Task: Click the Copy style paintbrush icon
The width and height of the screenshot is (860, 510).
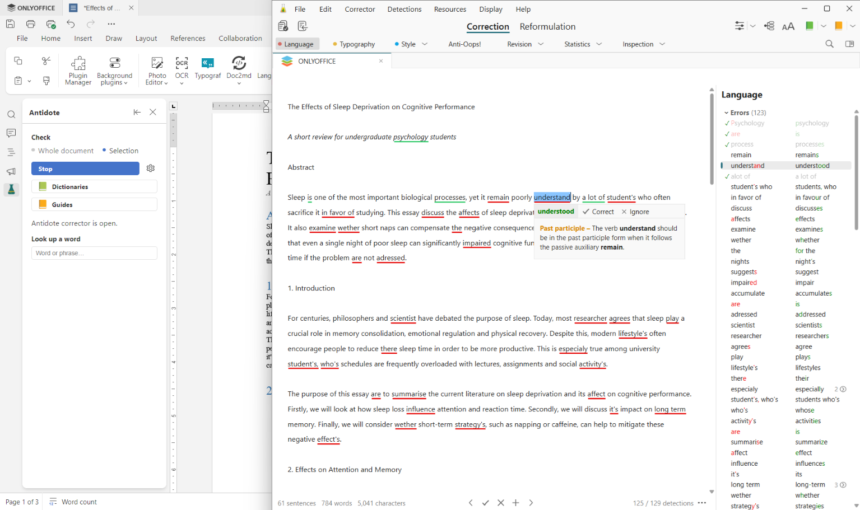Action: coord(47,81)
